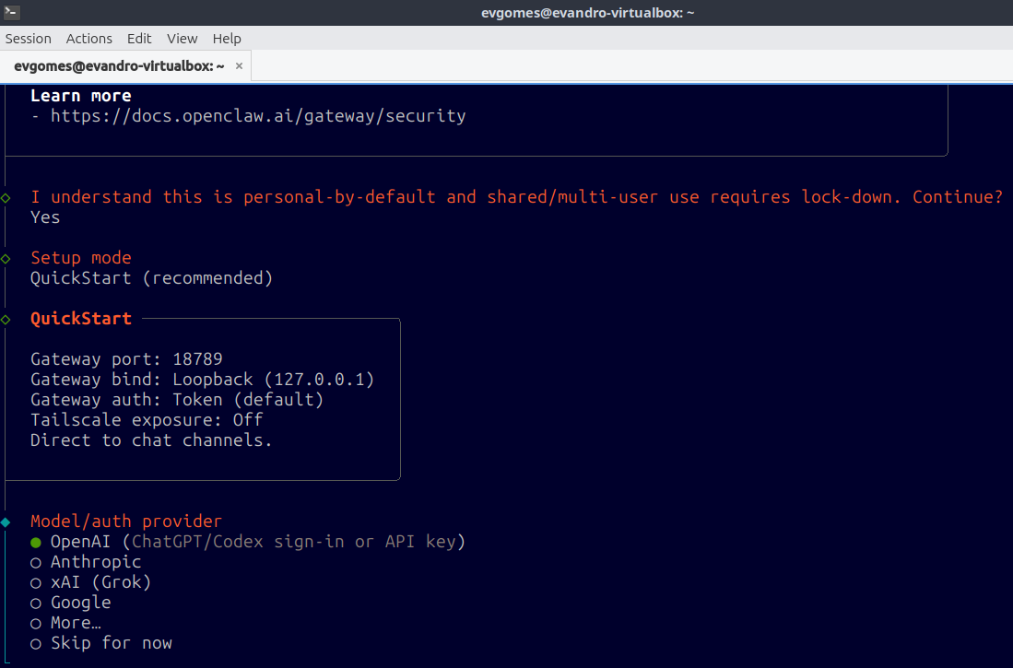Click the green diamond beside QuickStart box
This screenshot has height=668, width=1013.
coord(6,320)
